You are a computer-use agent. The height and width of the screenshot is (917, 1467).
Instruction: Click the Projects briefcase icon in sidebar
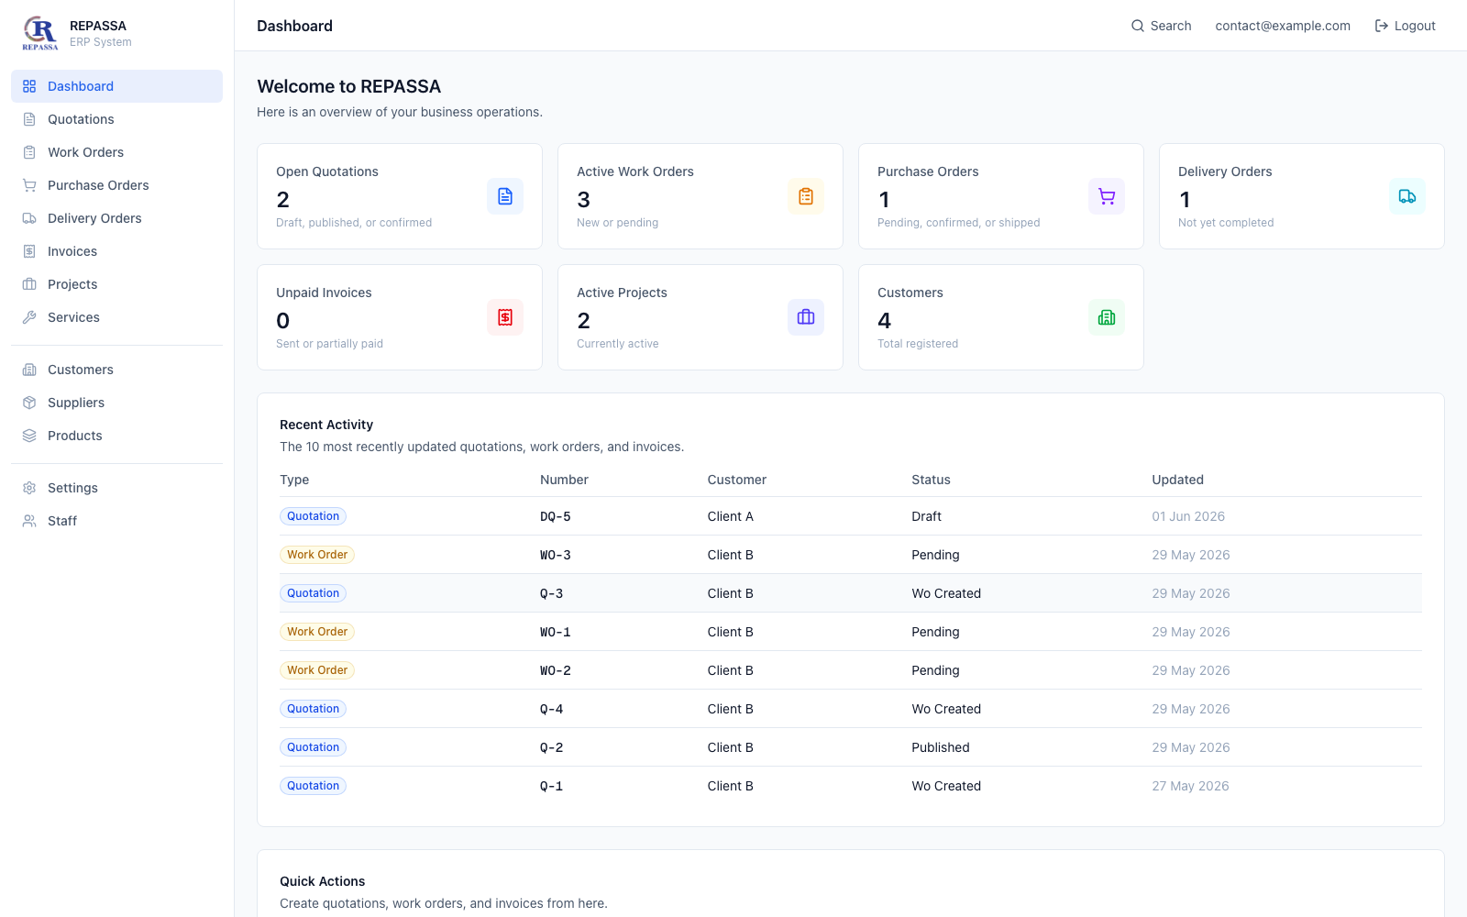29,284
